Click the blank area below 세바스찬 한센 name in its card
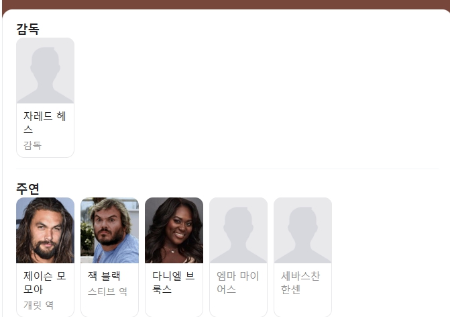 (302, 306)
